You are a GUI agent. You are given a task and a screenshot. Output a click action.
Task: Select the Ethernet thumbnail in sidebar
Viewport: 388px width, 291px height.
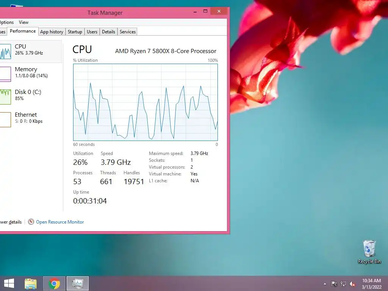(5, 120)
